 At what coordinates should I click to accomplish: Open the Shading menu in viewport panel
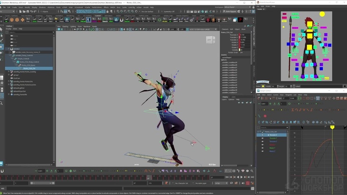(65, 27)
